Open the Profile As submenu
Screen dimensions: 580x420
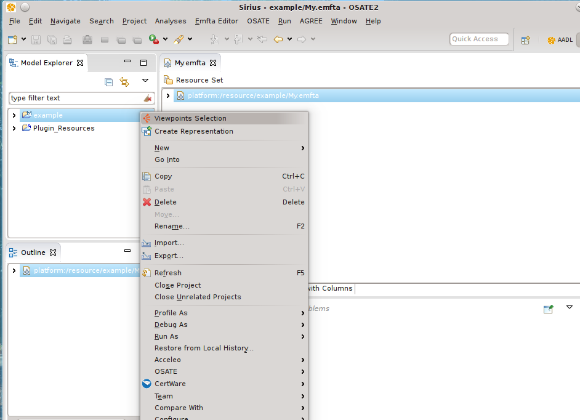[224, 313]
